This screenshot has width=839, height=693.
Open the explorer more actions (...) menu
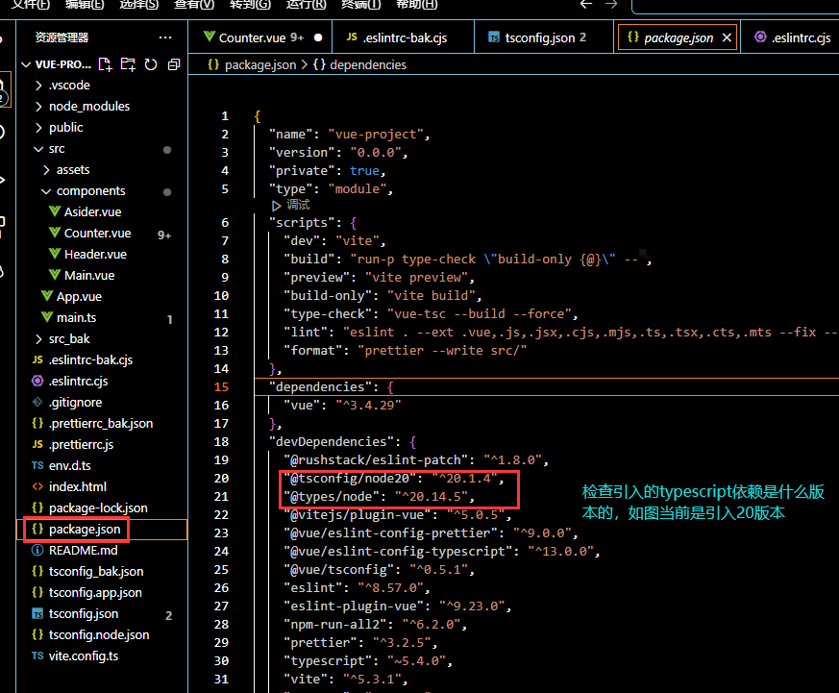pyautogui.click(x=165, y=37)
